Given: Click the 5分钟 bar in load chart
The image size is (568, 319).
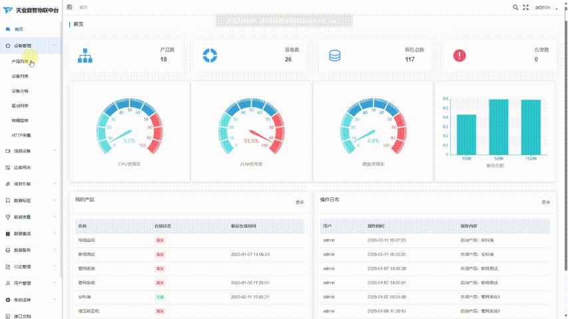Looking at the screenshot, I should point(499,127).
